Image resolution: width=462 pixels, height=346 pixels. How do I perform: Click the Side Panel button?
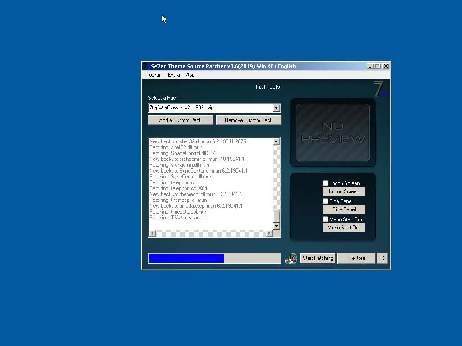[344, 209]
